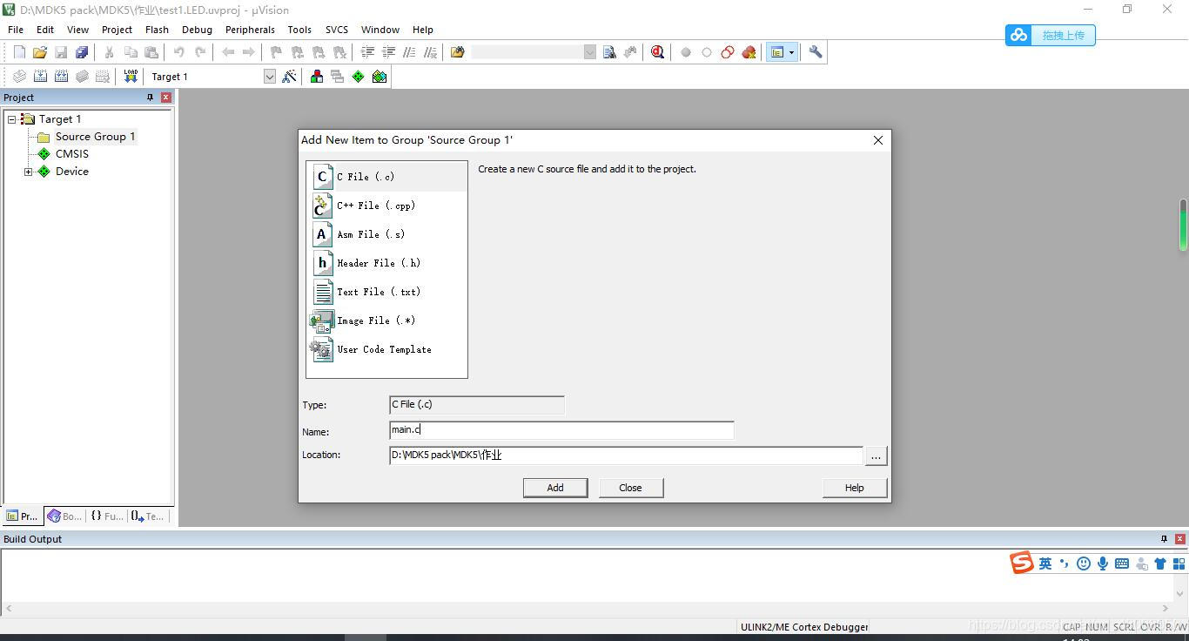Switch to Books tab in Project panel
This screenshot has height=641, width=1189.
click(64, 516)
